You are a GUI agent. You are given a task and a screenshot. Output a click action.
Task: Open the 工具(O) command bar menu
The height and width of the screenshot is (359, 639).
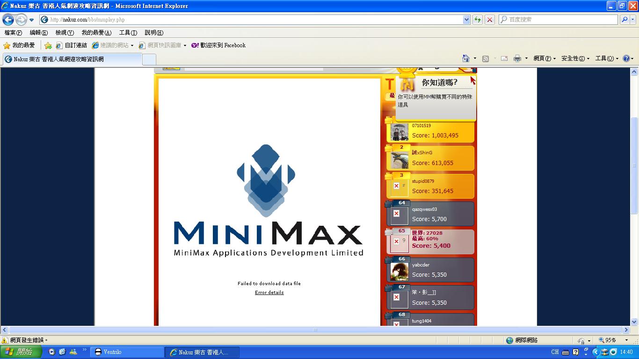607,58
